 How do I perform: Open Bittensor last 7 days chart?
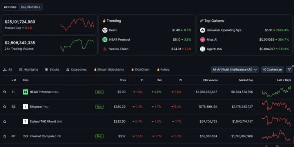pyautogui.click(x=276, y=106)
